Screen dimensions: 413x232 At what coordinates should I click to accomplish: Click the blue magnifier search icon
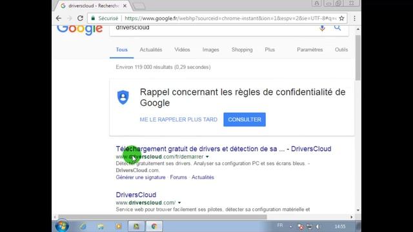[x=337, y=28]
